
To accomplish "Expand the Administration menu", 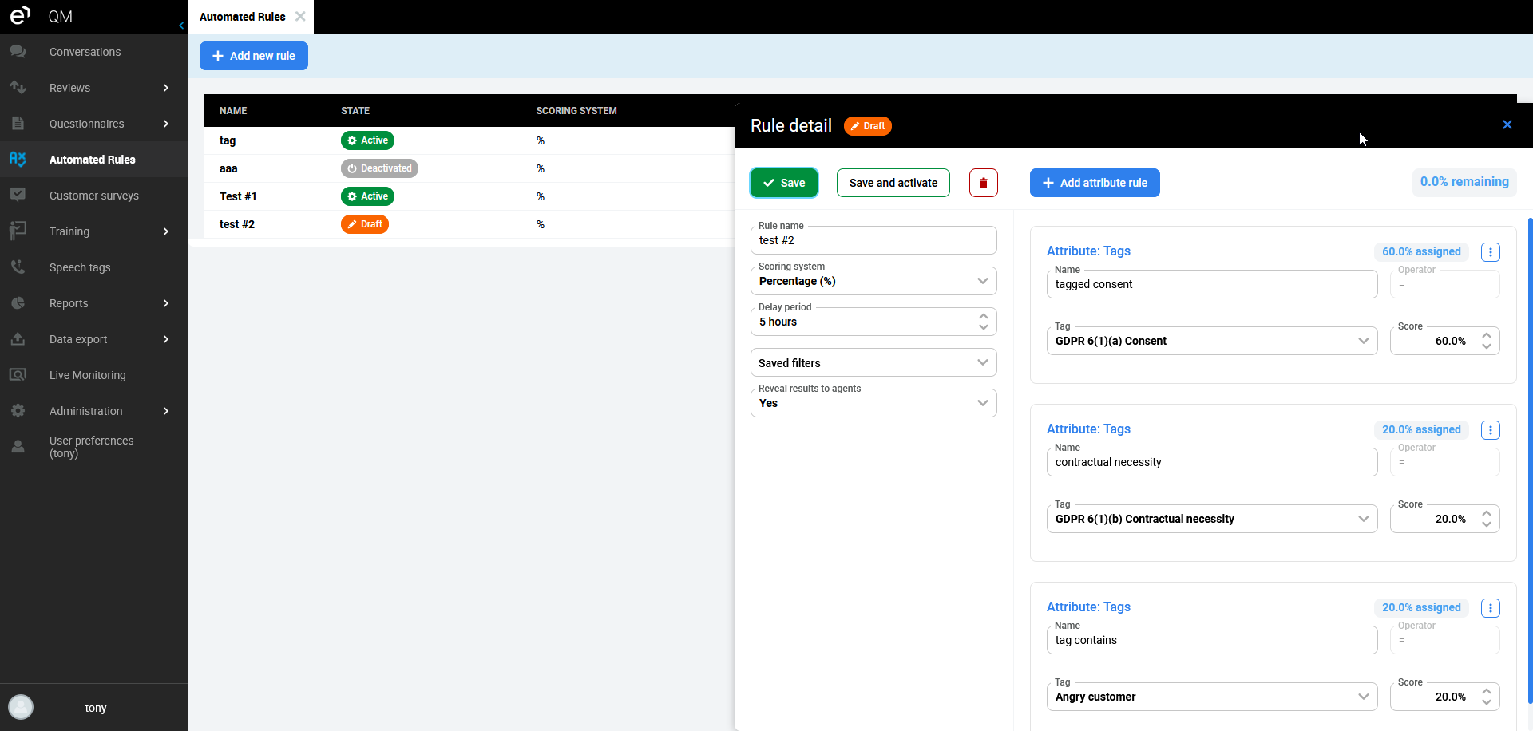I will [x=86, y=411].
